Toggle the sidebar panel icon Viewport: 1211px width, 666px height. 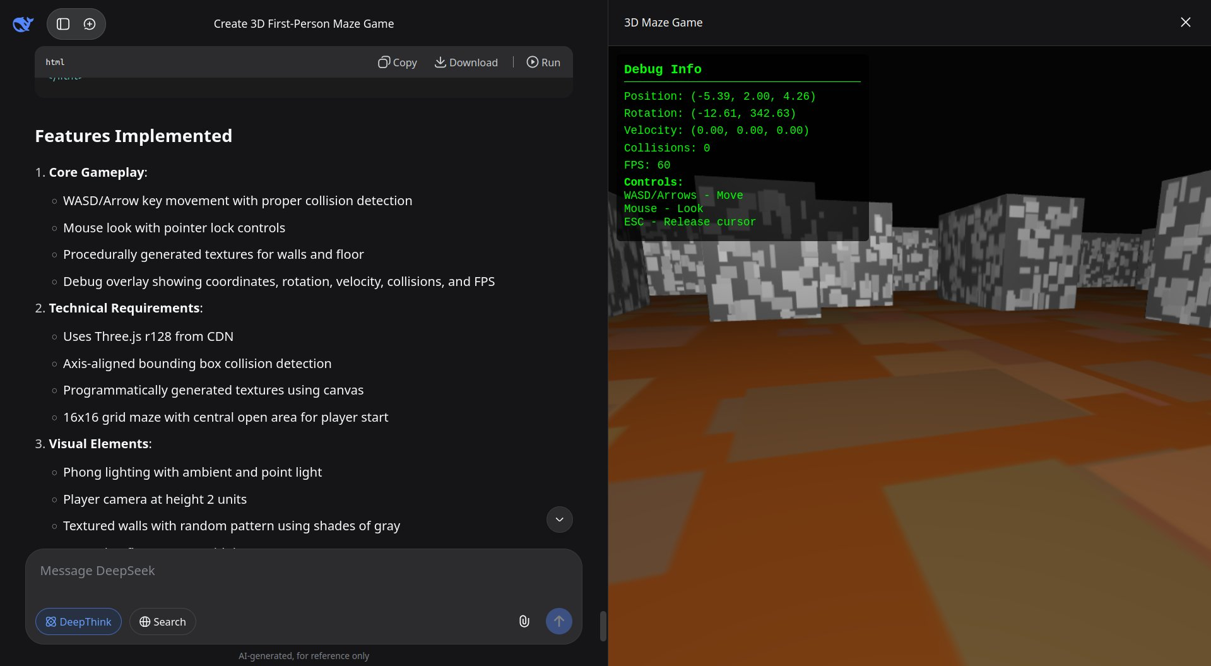coord(63,24)
